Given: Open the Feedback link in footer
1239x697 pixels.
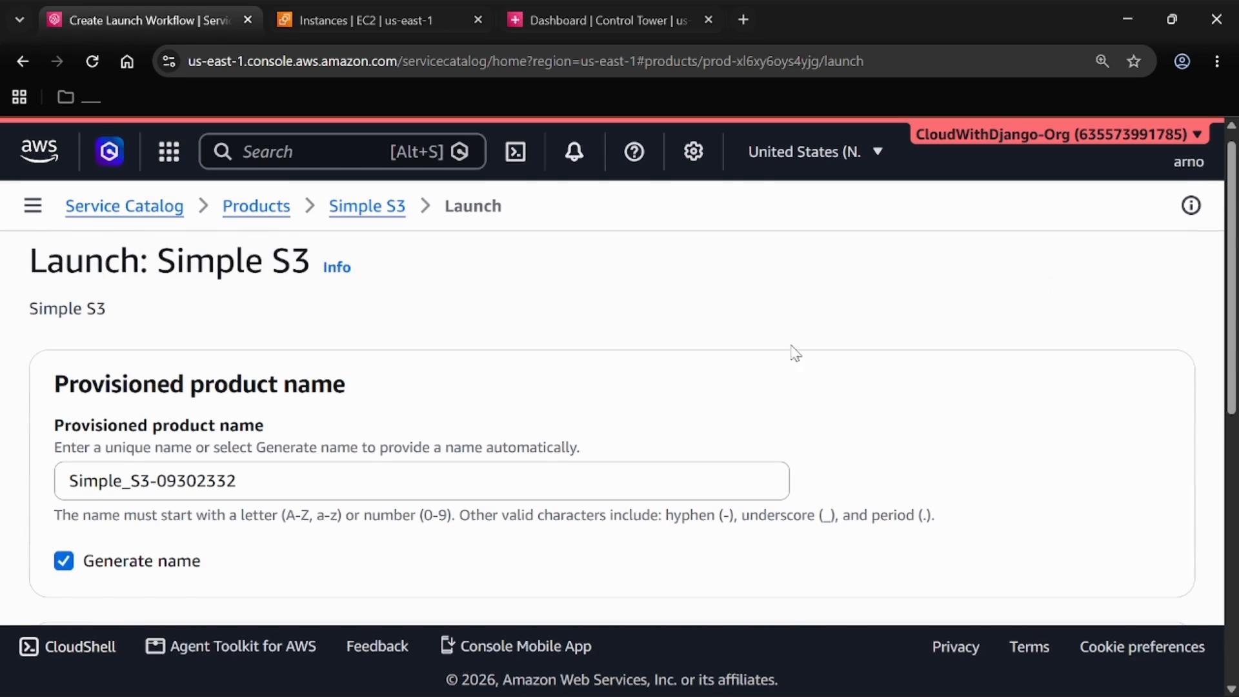Looking at the screenshot, I should point(378,647).
